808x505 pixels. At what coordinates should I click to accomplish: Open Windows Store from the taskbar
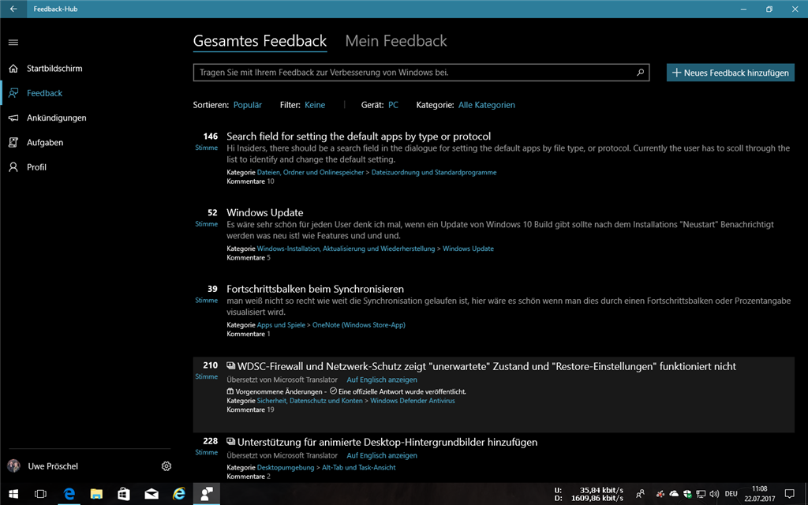click(124, 494)
